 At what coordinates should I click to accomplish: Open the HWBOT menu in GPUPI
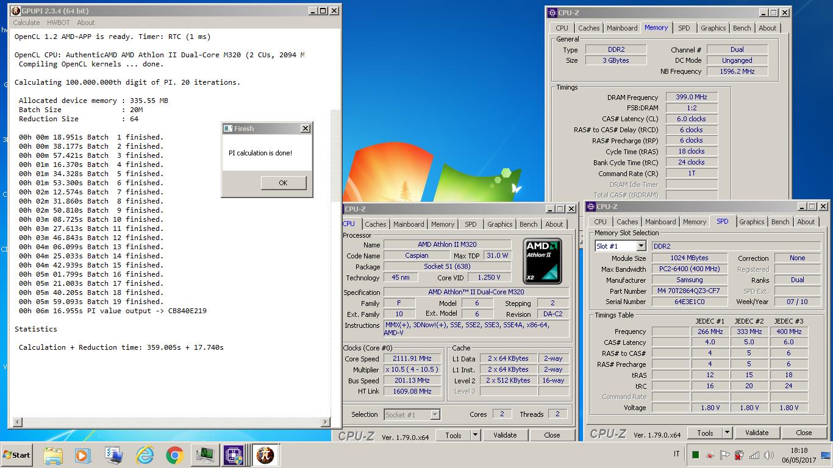click(59, 23)
